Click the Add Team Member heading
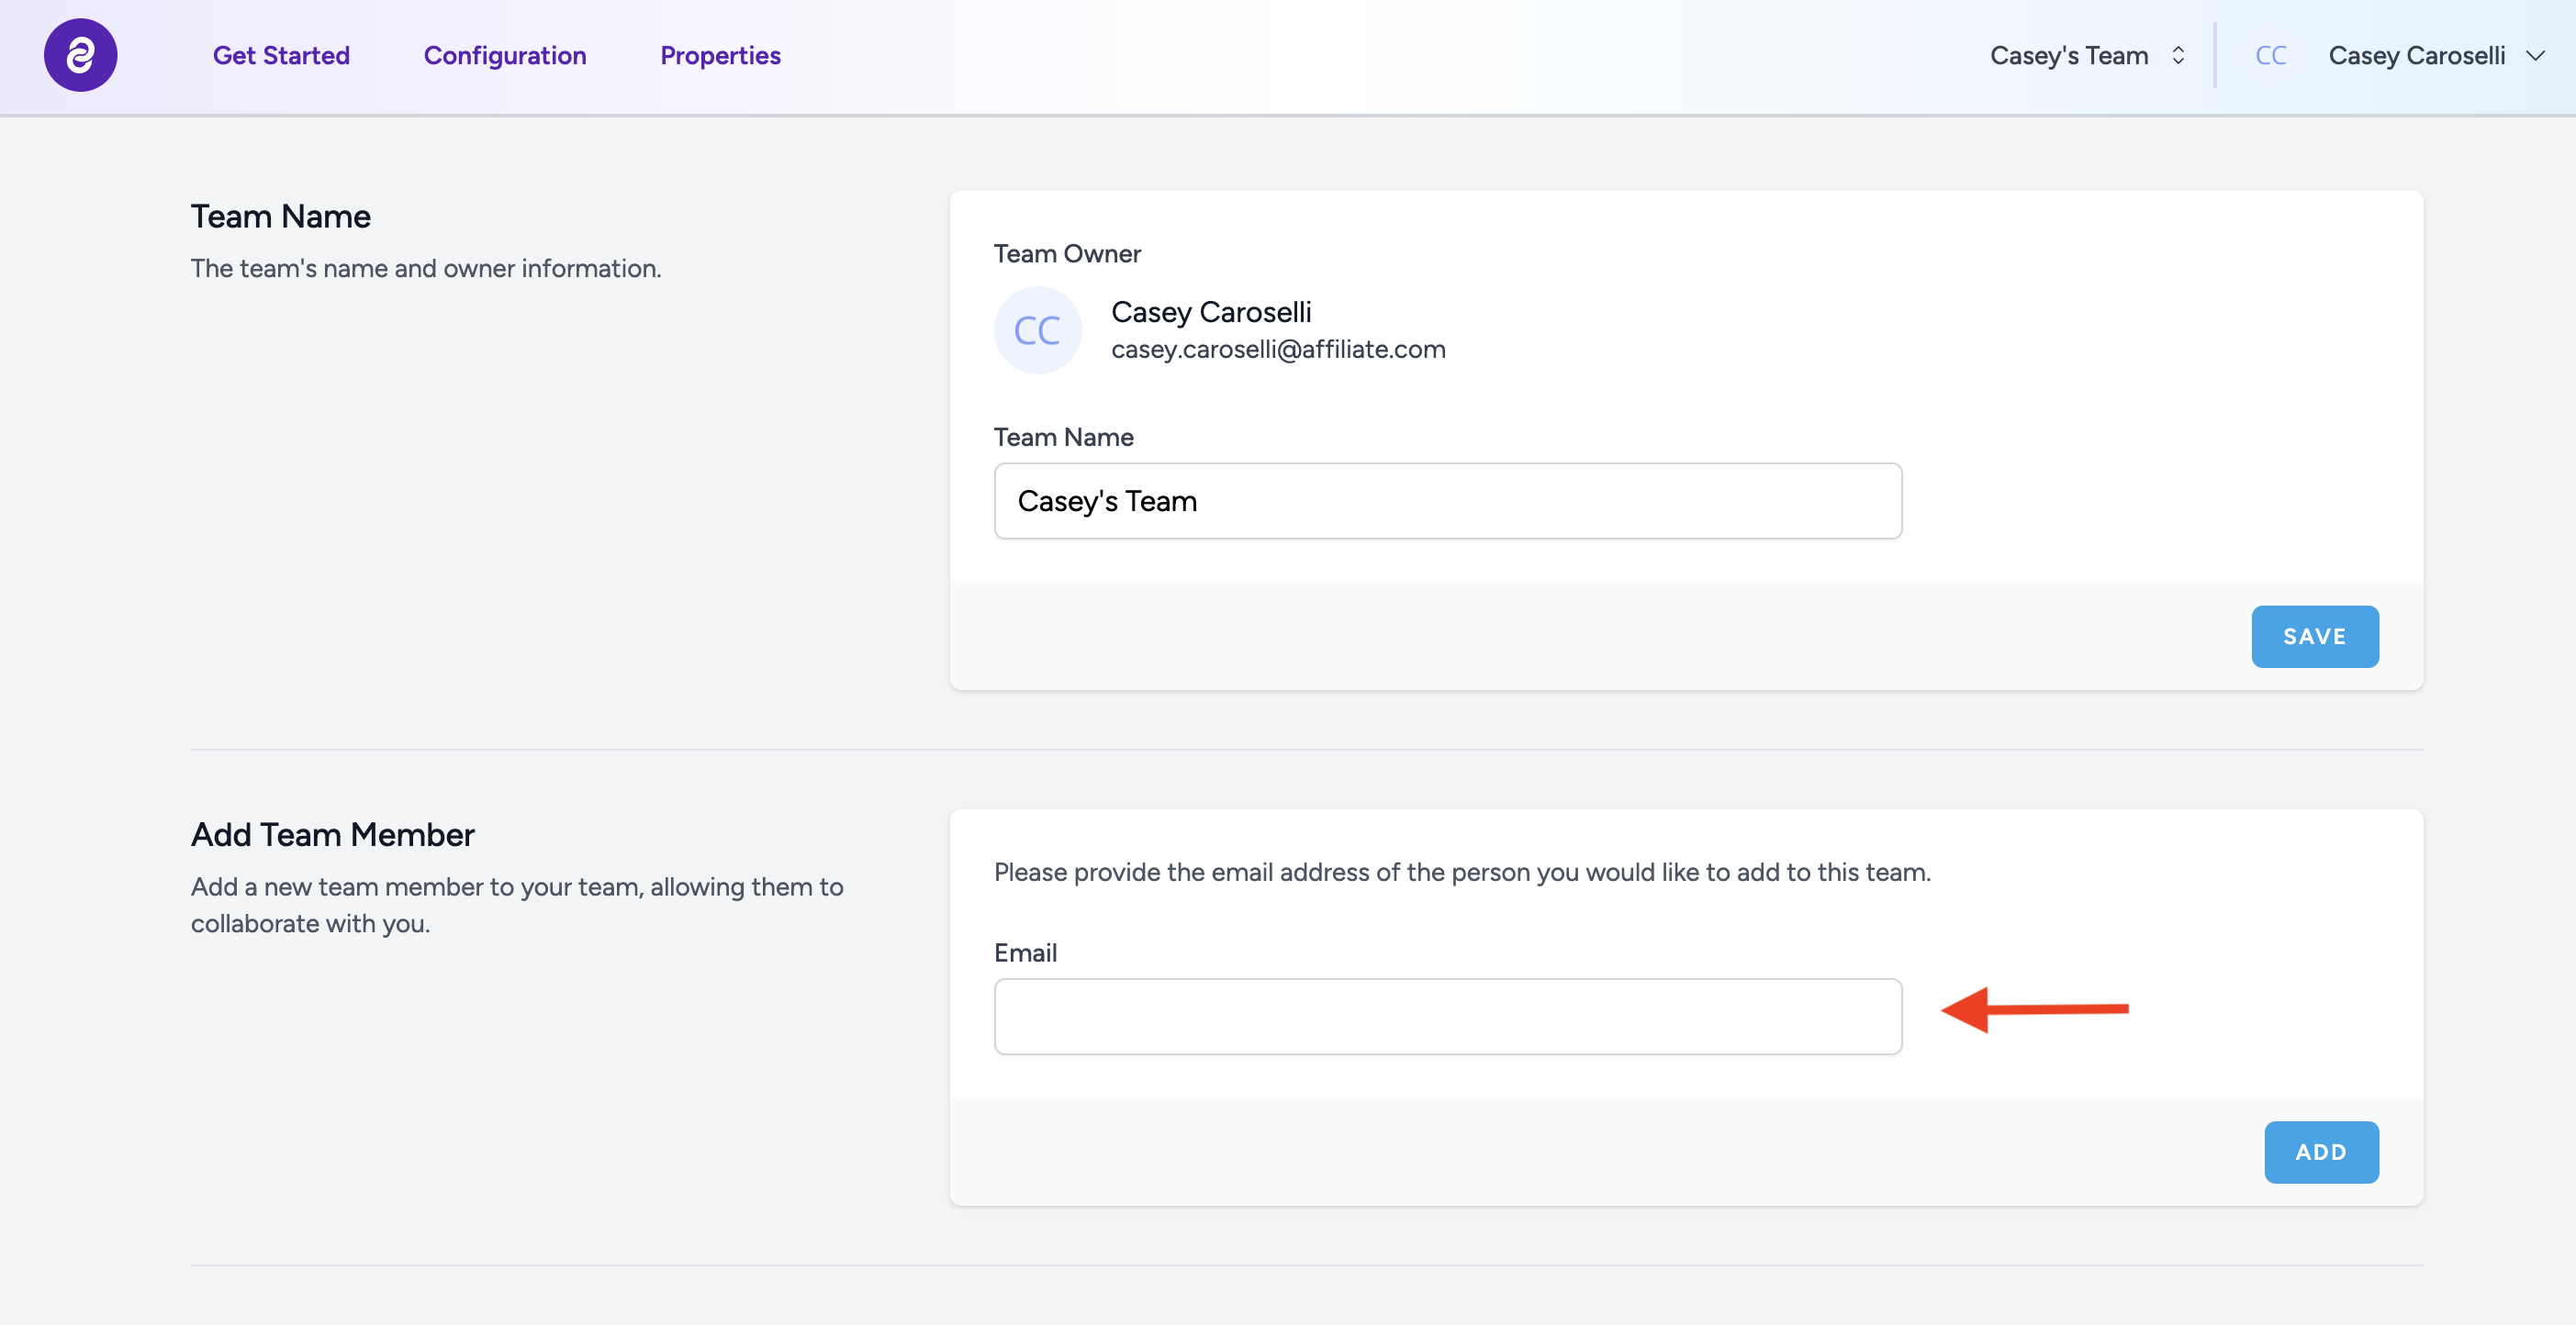The height and width of the screenshot is (1325, 2576). pos(333,834)
